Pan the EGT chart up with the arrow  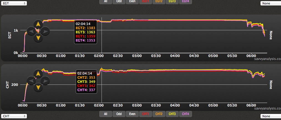pyautogui.click(x=38, y=23)
